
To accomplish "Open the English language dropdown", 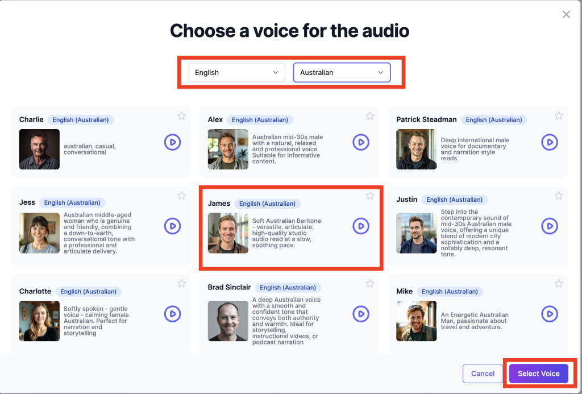I will 236,73.
